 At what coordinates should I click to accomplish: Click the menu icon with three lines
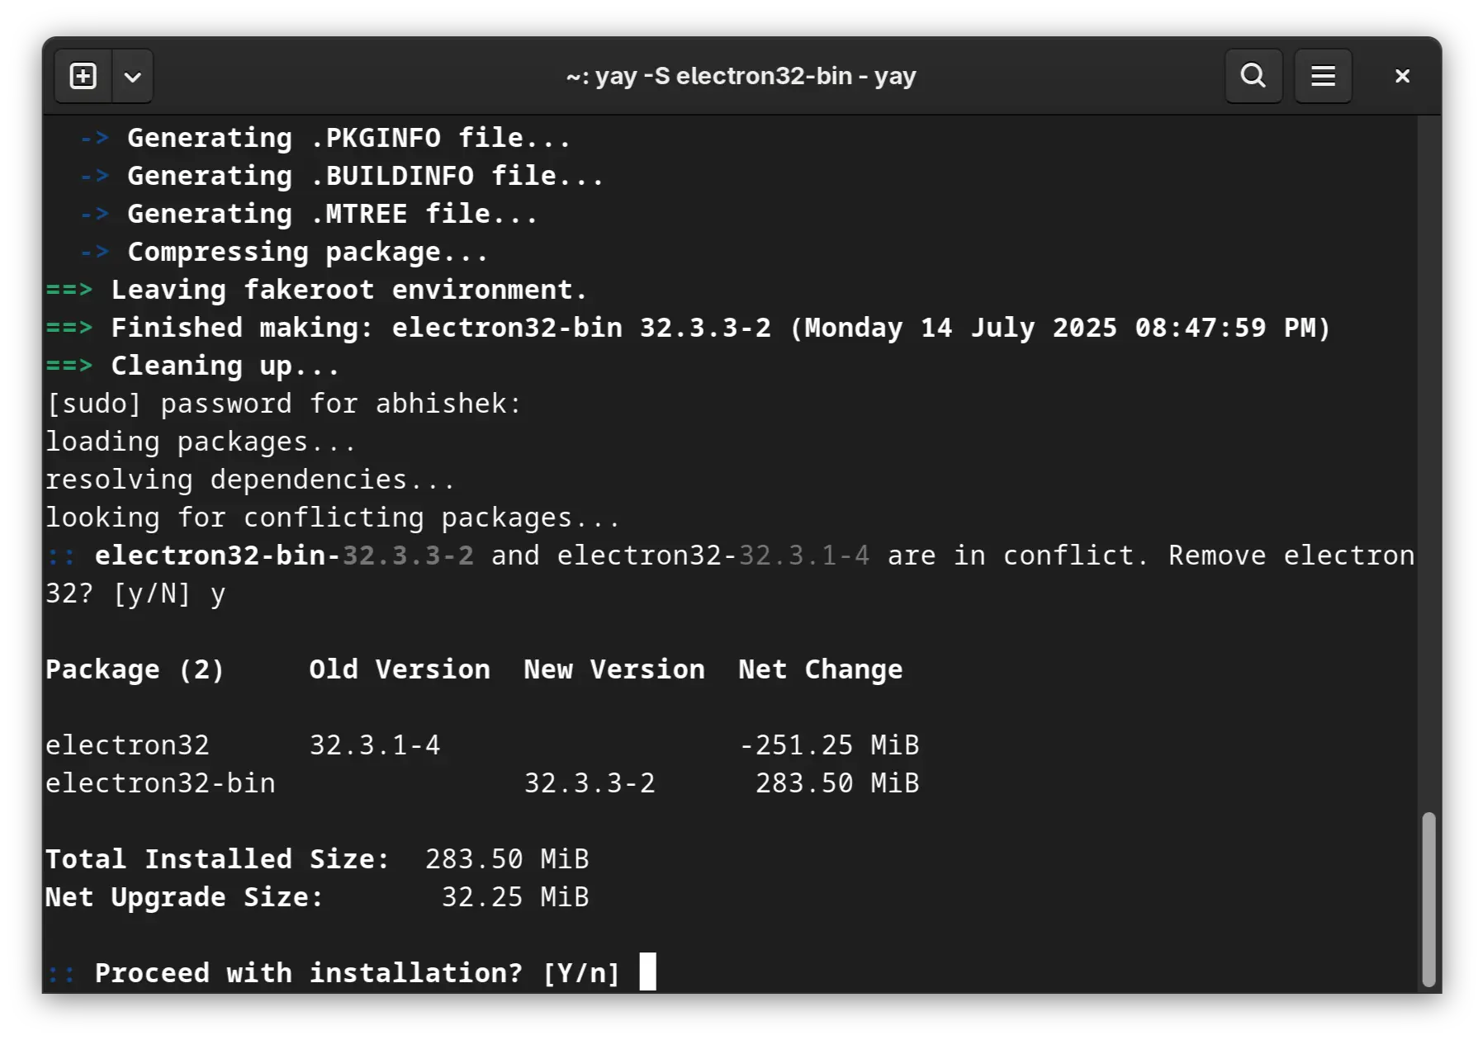(1323, 76)
